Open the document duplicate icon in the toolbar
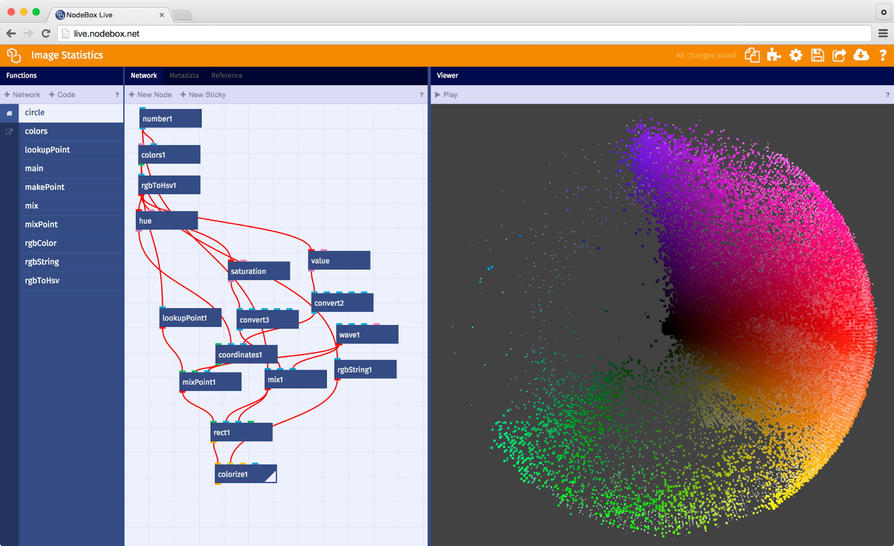The width and height of the screenshot is (894, 546). pyautogui.click(x=752, y=55)
